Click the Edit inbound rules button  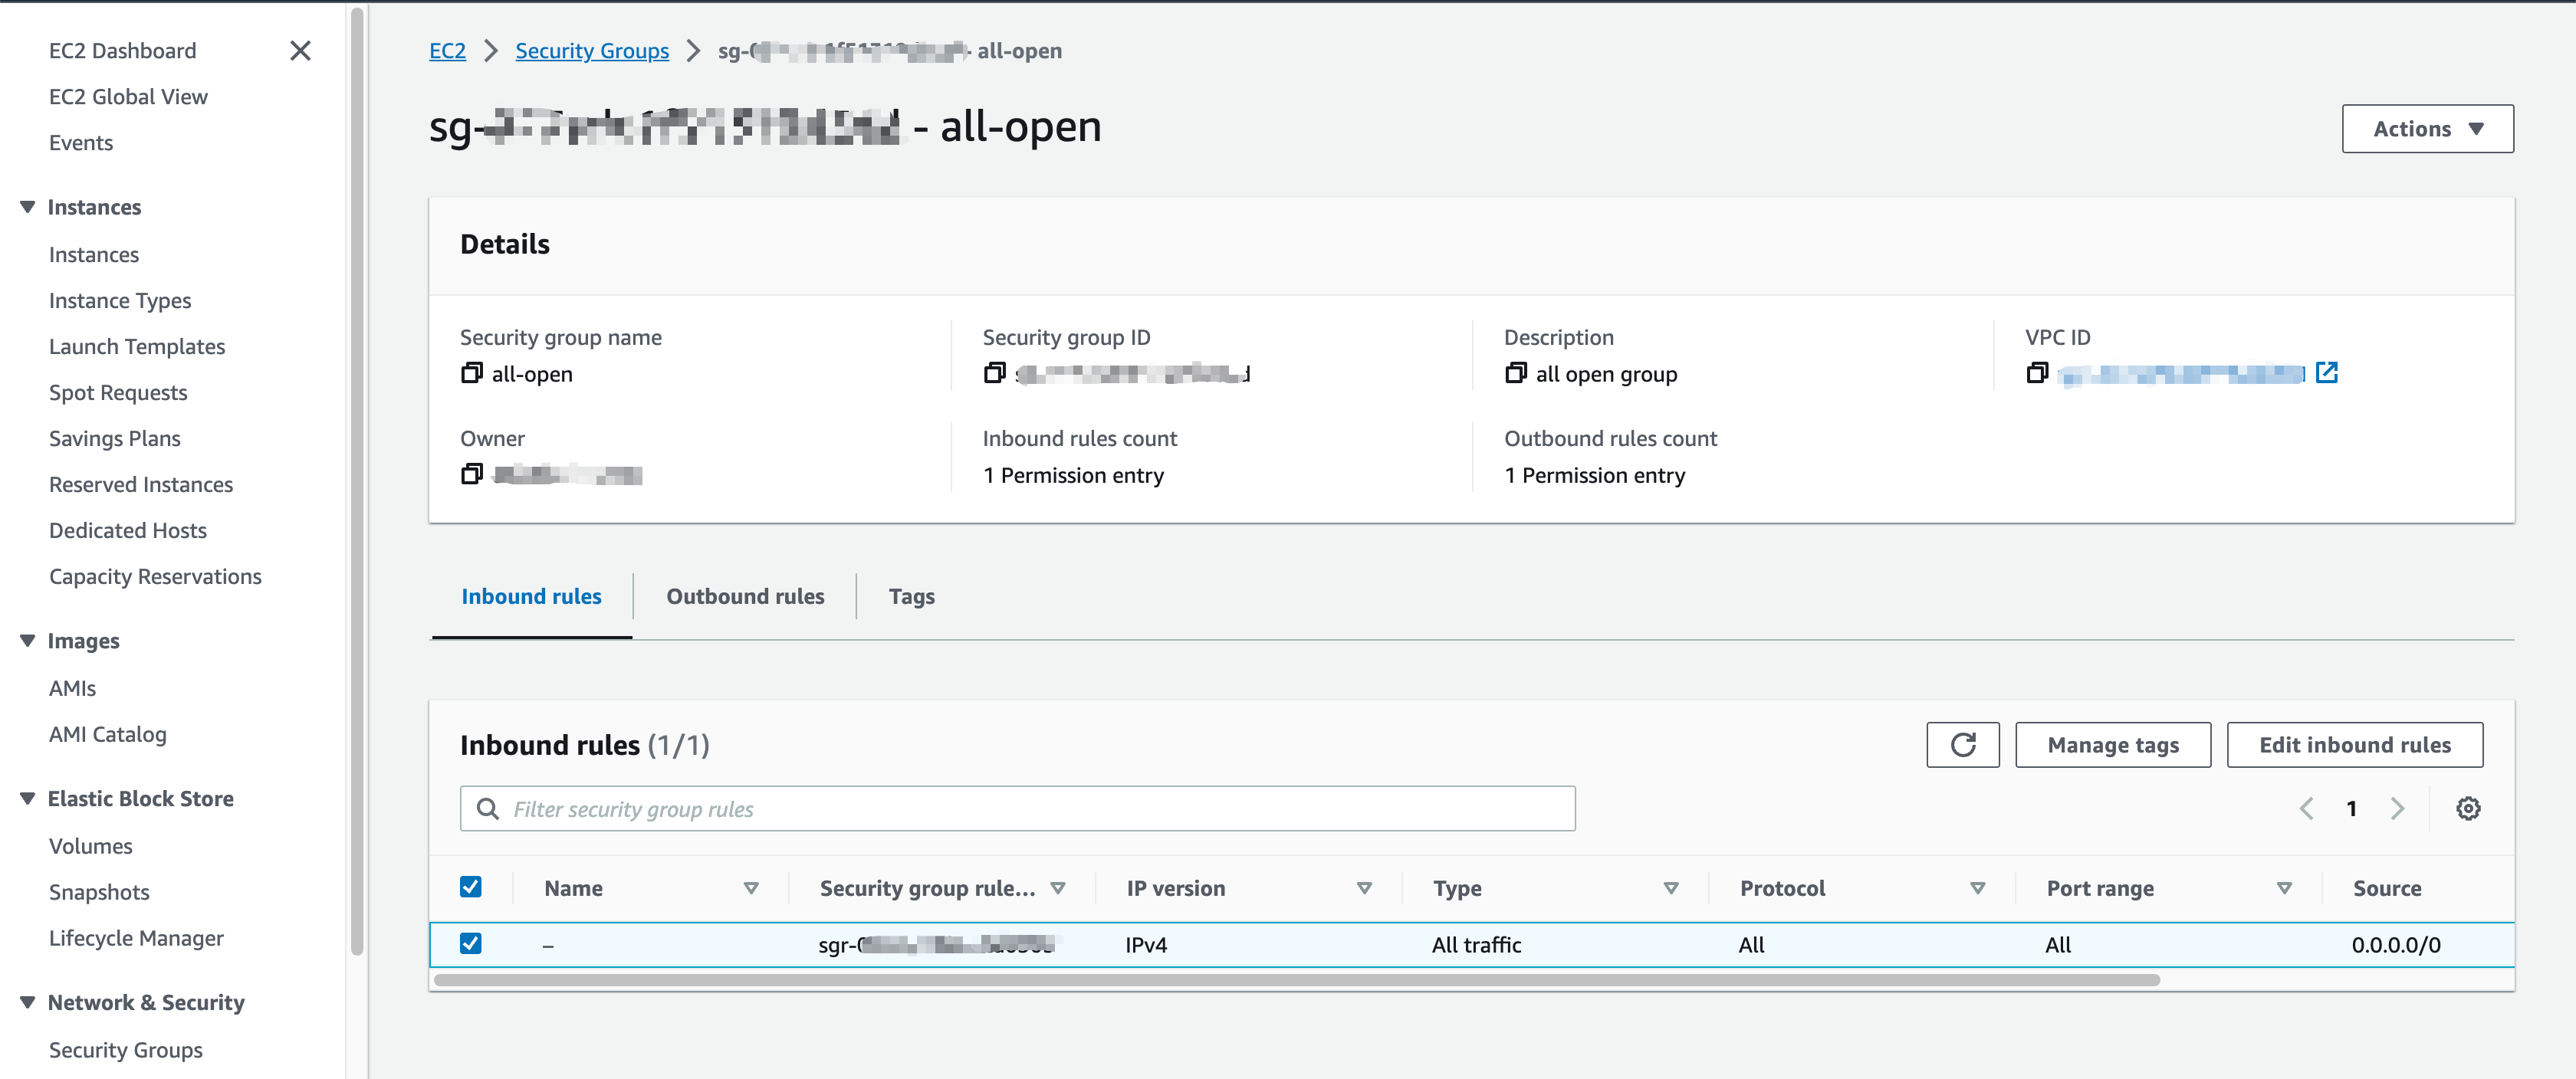point(2354,745)
